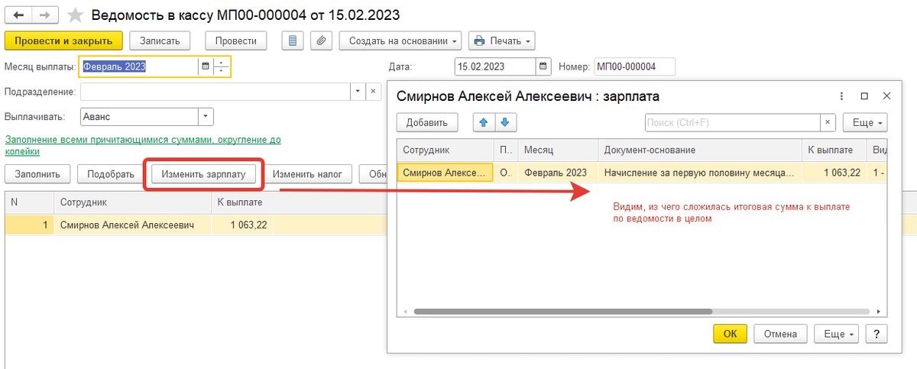Open calendar picker for Дата field
917x369 pixels.
tap(543, 66)
